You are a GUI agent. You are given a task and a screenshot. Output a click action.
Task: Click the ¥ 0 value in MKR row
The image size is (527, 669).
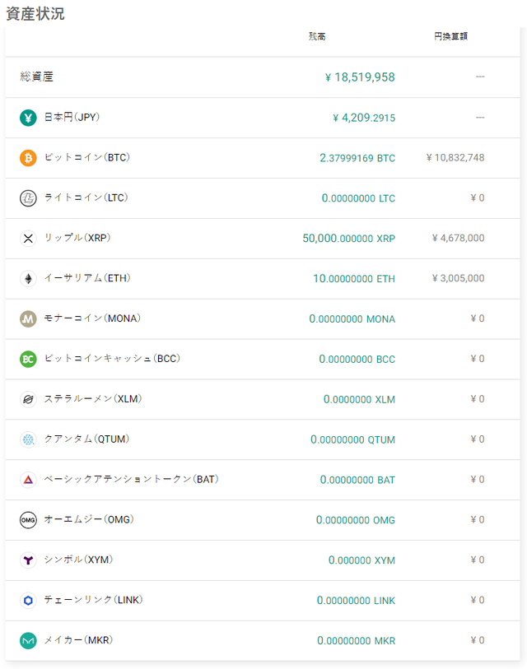478,640
